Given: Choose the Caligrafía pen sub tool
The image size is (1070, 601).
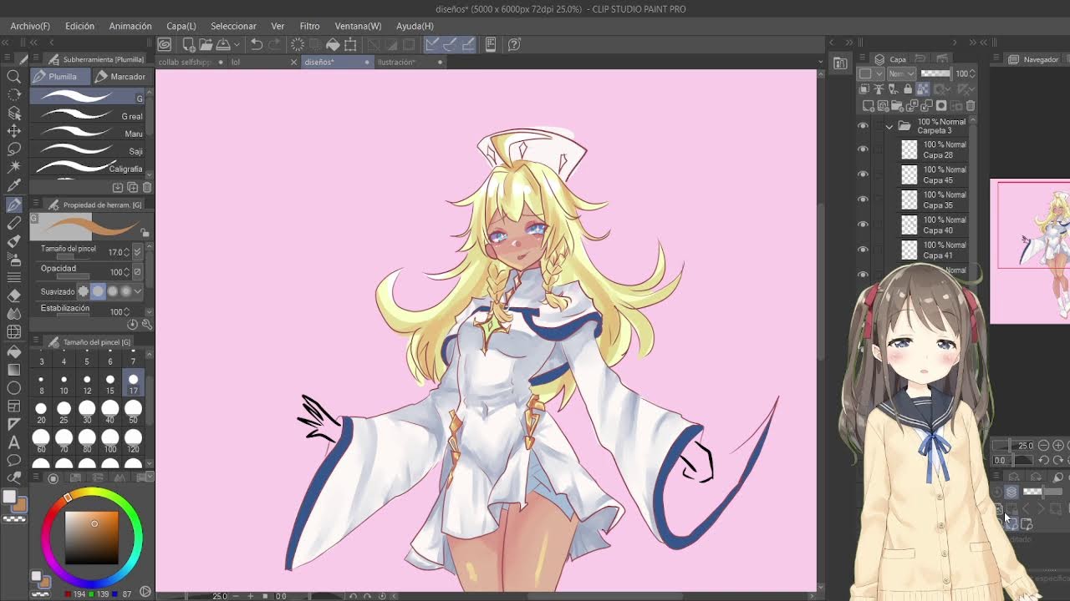Looking at the screenshot, I should [x=88, y=169].
